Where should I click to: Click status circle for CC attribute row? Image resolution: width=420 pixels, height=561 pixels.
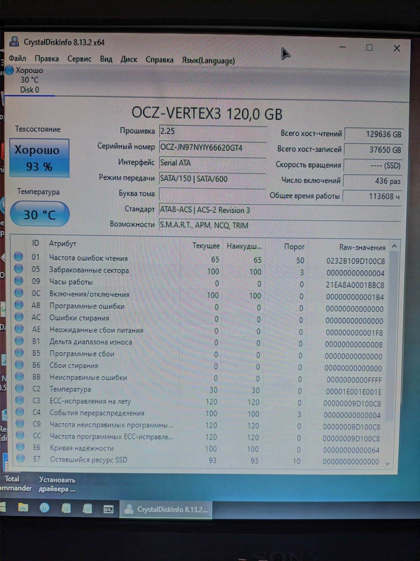(x=20, y=435)
